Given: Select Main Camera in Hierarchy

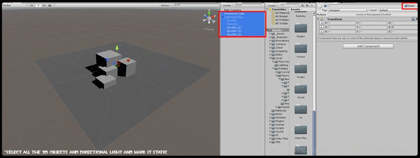Looking at the screenshot, I should click(232, 10).
